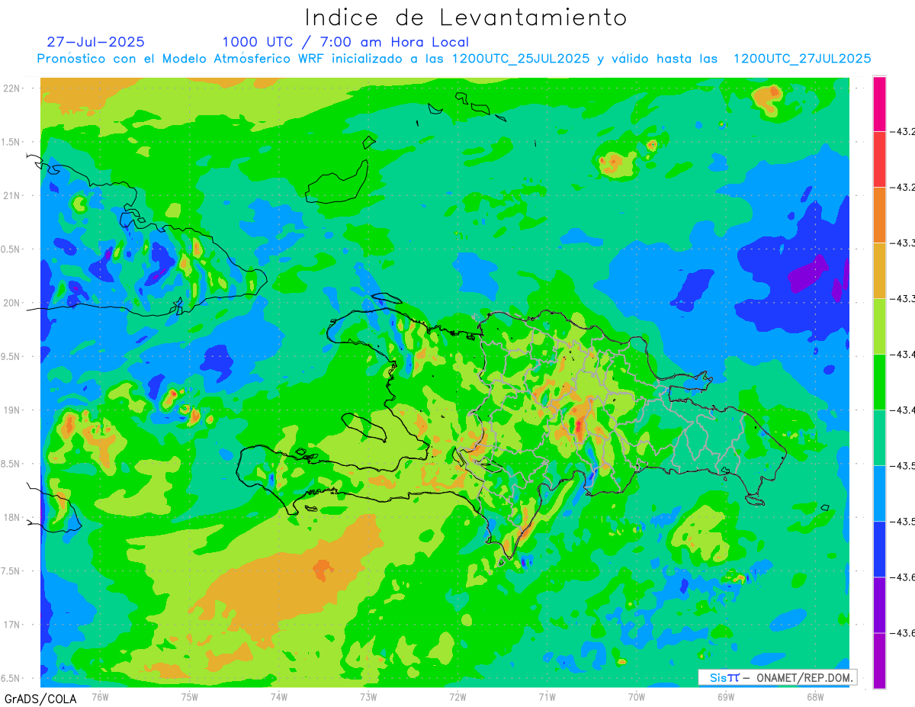Click the magenta swatch in the color bar

click(879, 104)
